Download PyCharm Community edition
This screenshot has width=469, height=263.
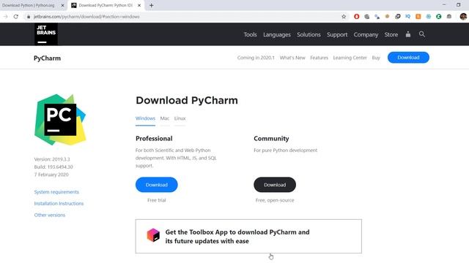pyautogui.click(x=275, y=185)
